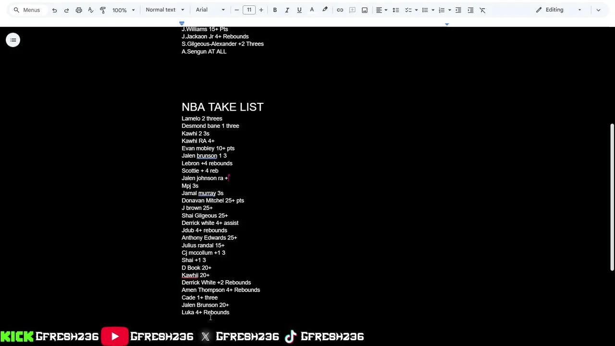
Task: Open the Editing mode dropdown
Action: tap(559, 10)
